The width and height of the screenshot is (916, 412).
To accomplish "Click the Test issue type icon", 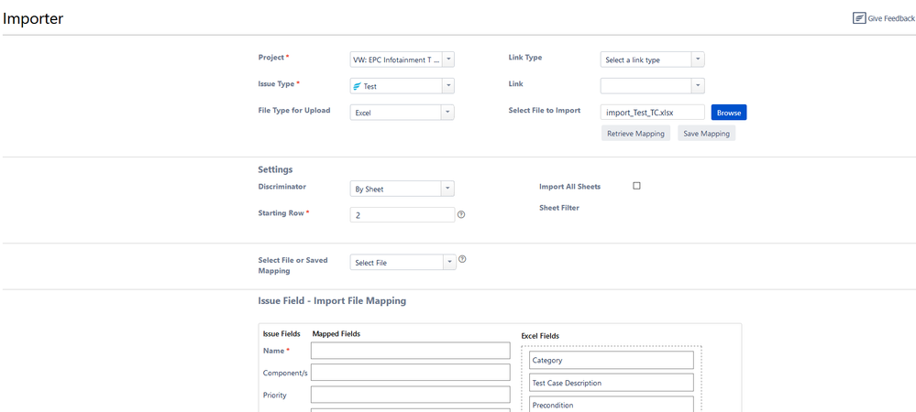I will (357, 86).
